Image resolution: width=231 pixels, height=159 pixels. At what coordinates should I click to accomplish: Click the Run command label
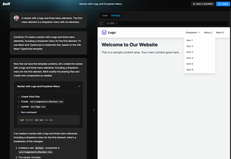coord(29,112)
